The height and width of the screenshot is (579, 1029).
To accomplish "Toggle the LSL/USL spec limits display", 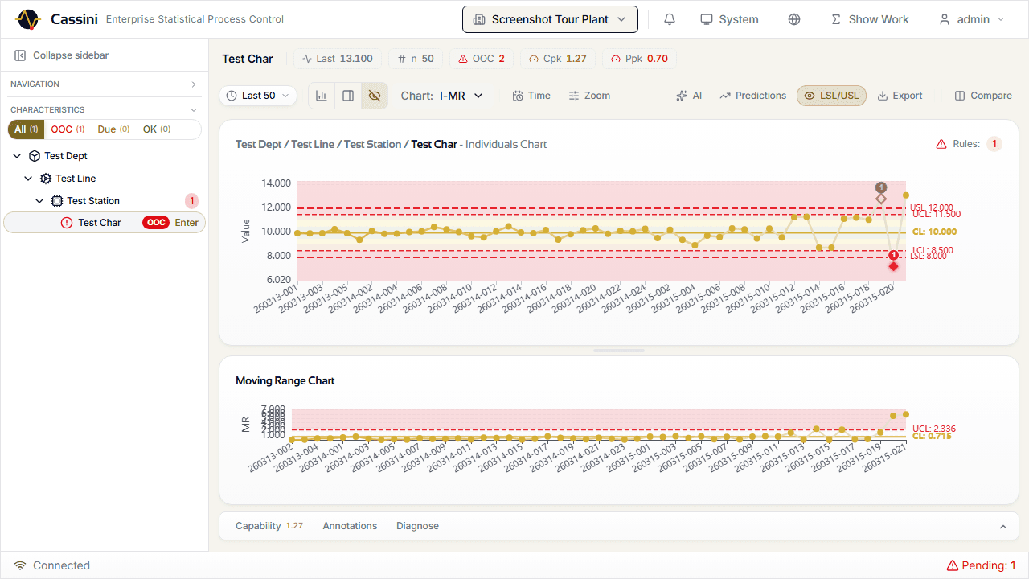I will tap(831, 96).
